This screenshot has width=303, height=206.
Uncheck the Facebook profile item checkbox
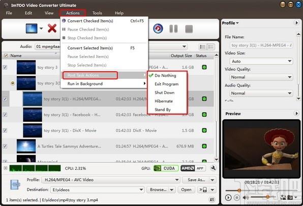(x=5, y=114)
